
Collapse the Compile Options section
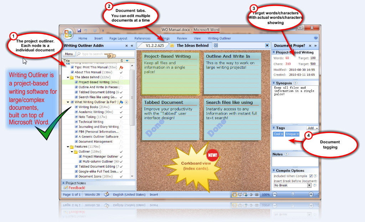click(274, 170)
